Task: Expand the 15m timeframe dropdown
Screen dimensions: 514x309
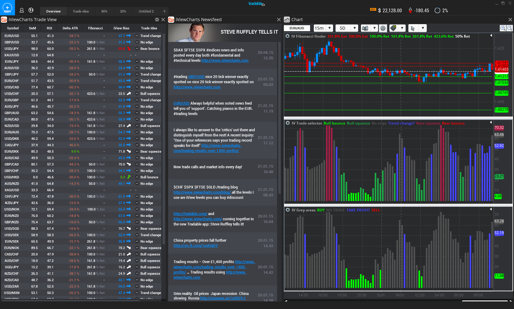Action: tap(329, 28)
